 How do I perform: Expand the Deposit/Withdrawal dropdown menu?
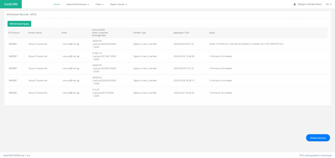[x=77, y=4]
